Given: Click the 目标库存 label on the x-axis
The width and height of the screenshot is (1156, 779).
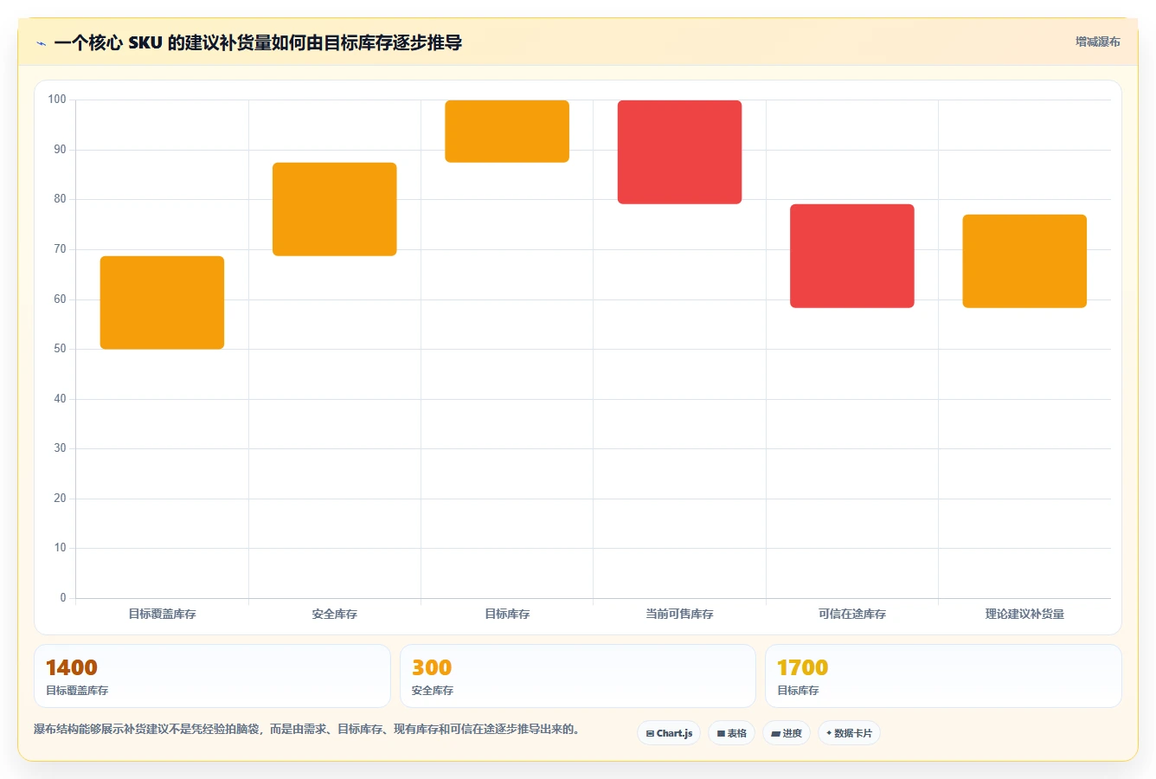Looking at the screenshot, I should coord(507,614).
